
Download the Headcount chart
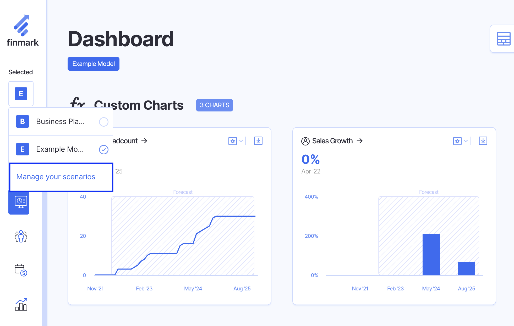tap(258, 141)
